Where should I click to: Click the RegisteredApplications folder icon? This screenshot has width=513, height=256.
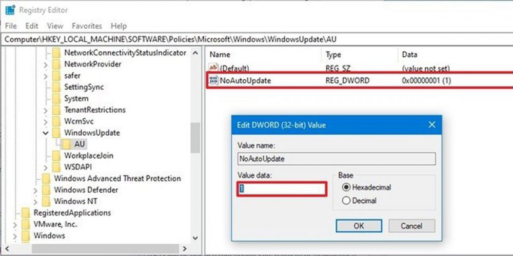click(x=26, y=212)
